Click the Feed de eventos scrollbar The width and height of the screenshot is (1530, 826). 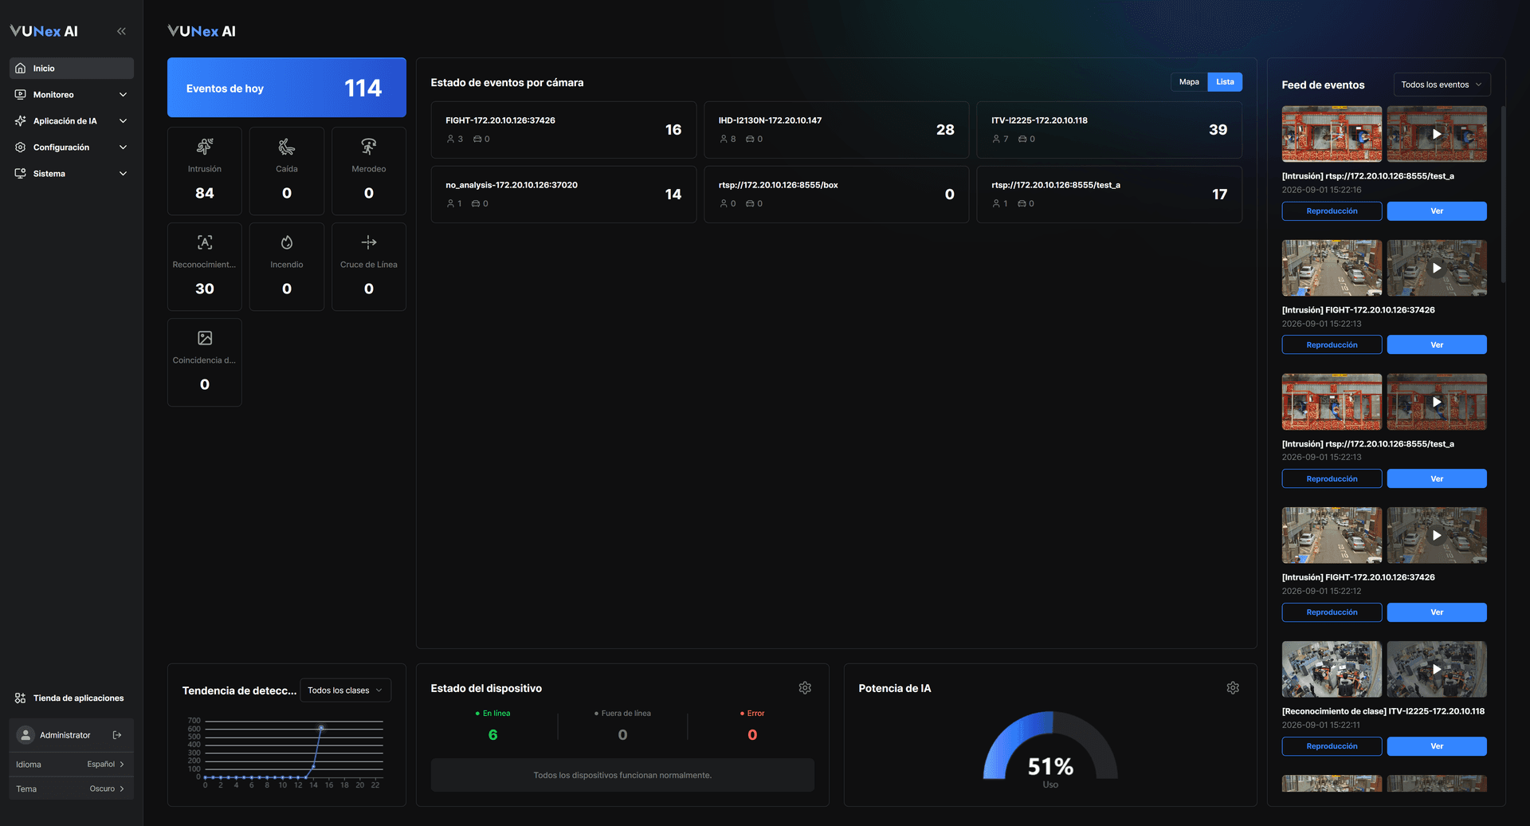1503,194
